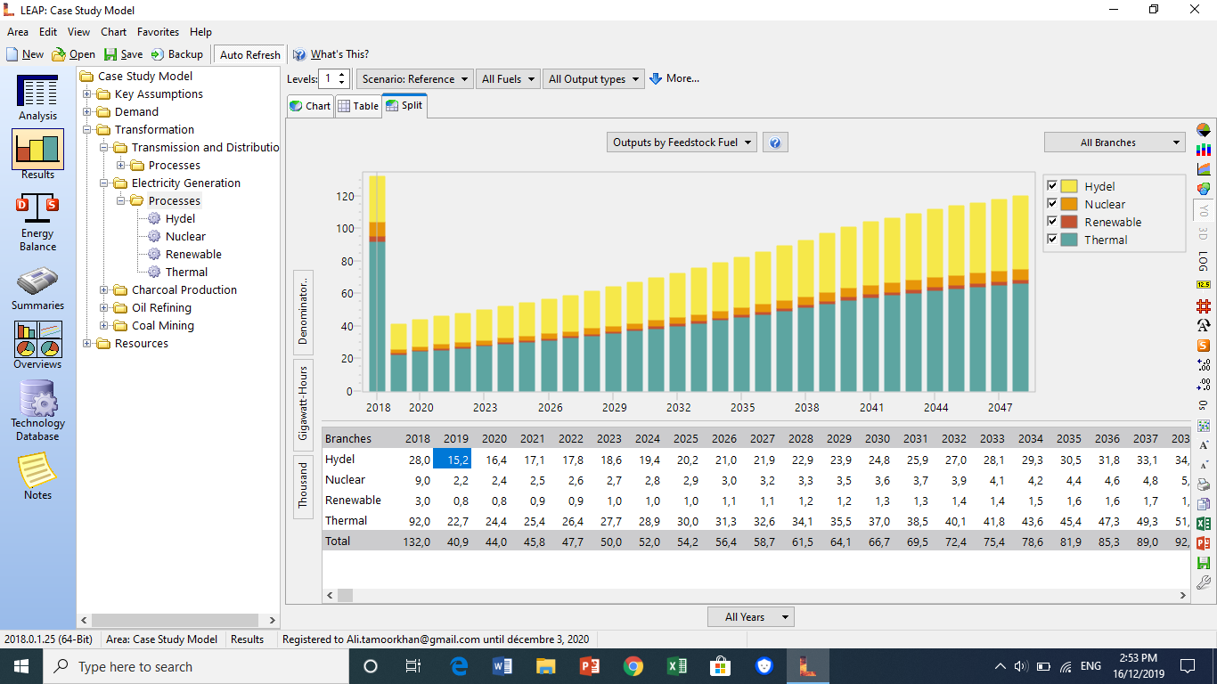Image resolution: width=1217 pixels, height=684 pixels.
Task: Uncheck the Thermal legend checkbox
Action: pos(1053,240)
